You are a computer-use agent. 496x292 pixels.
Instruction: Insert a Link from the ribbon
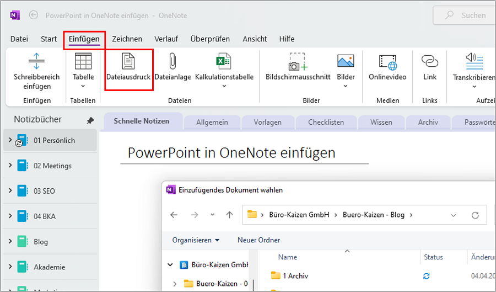point(429,61)
